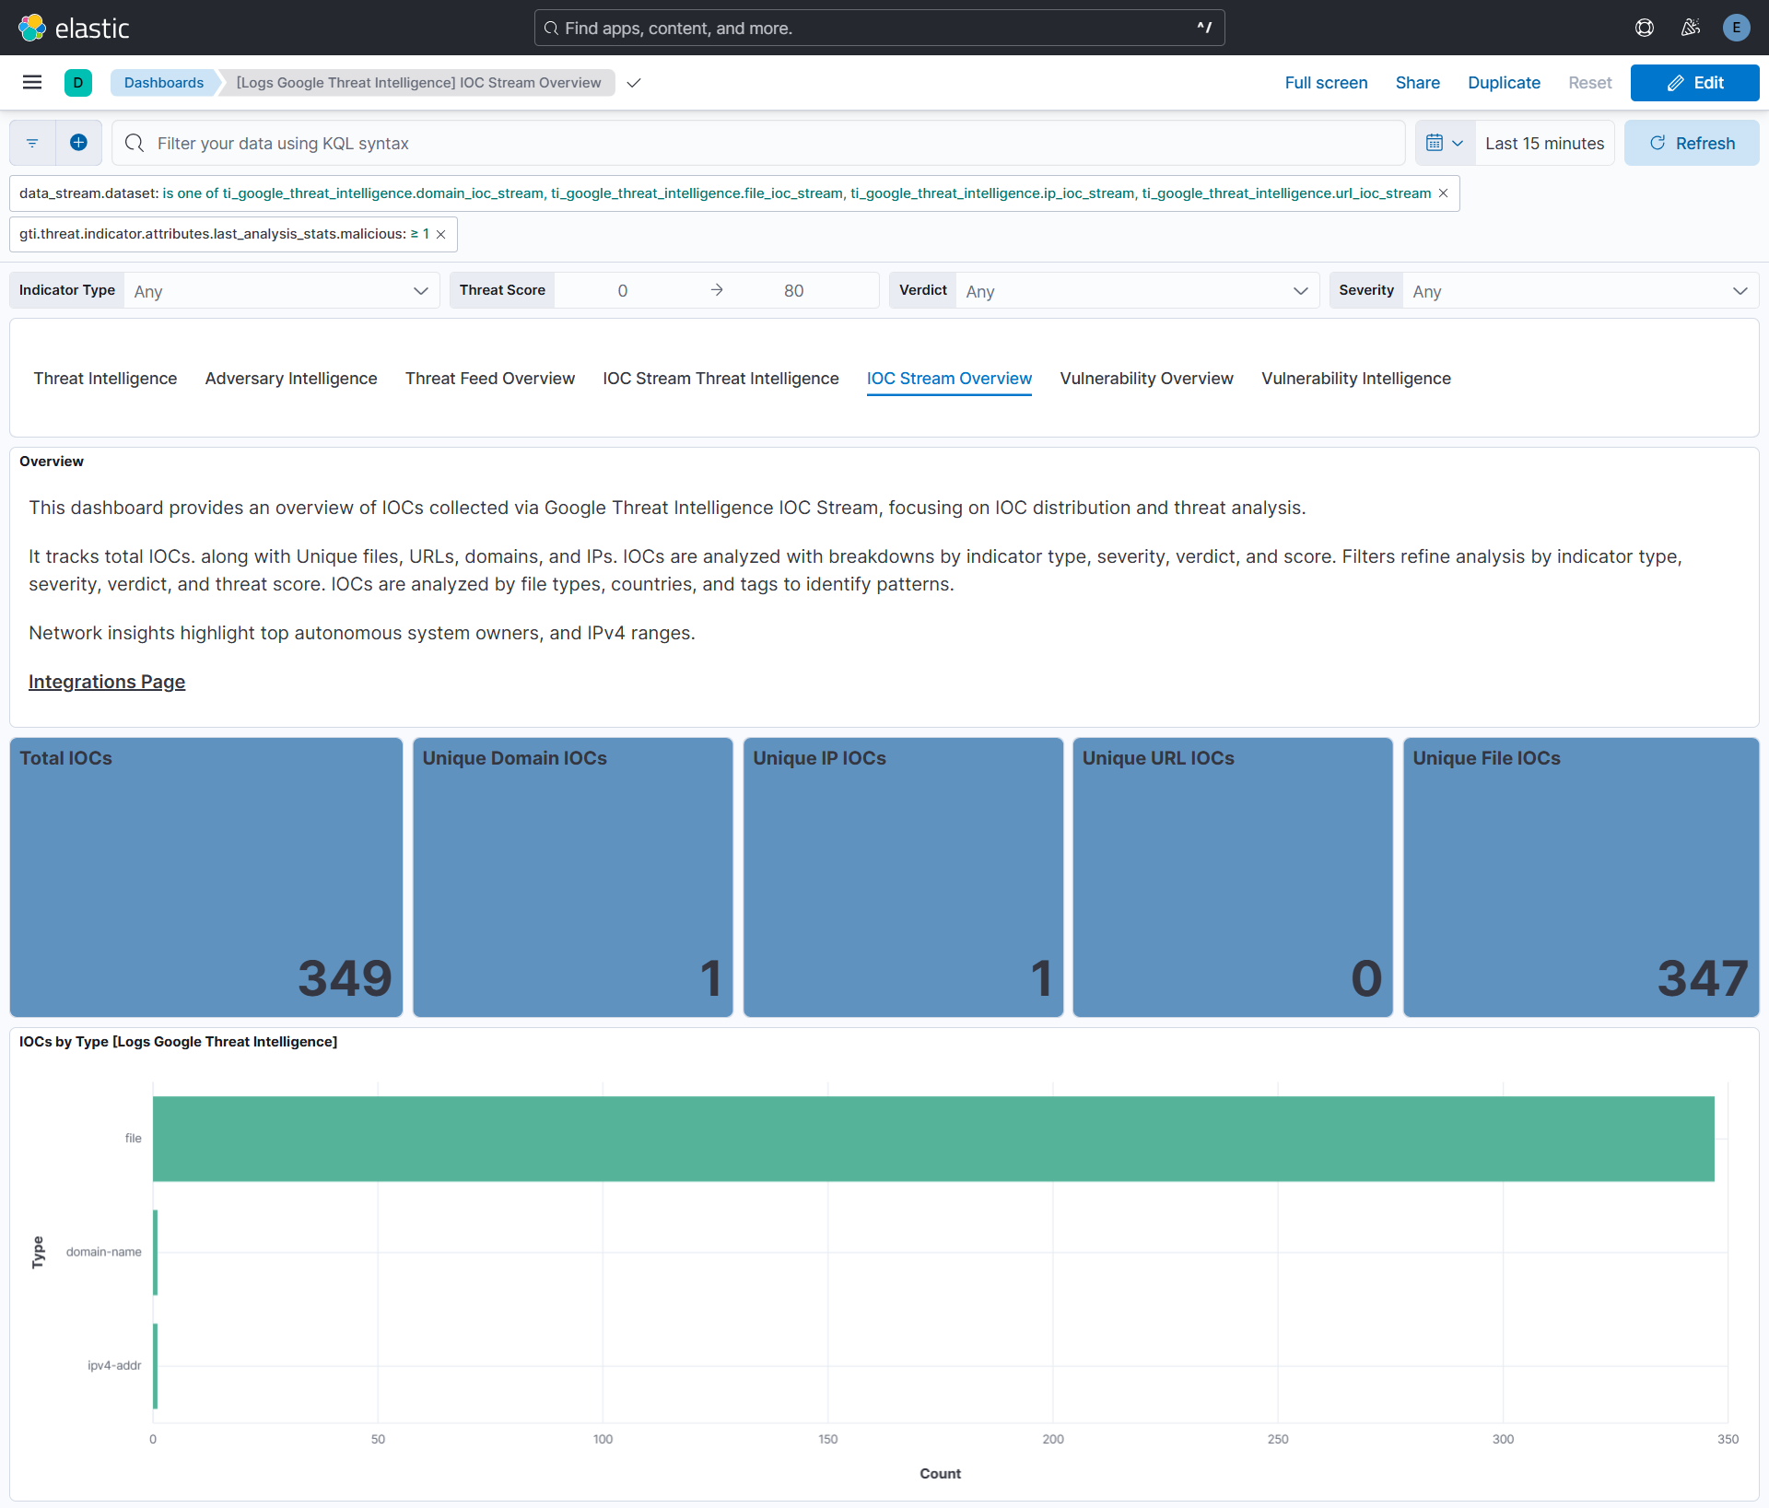
Task: Focus the KQL query input
Action: tap(757, 143)
